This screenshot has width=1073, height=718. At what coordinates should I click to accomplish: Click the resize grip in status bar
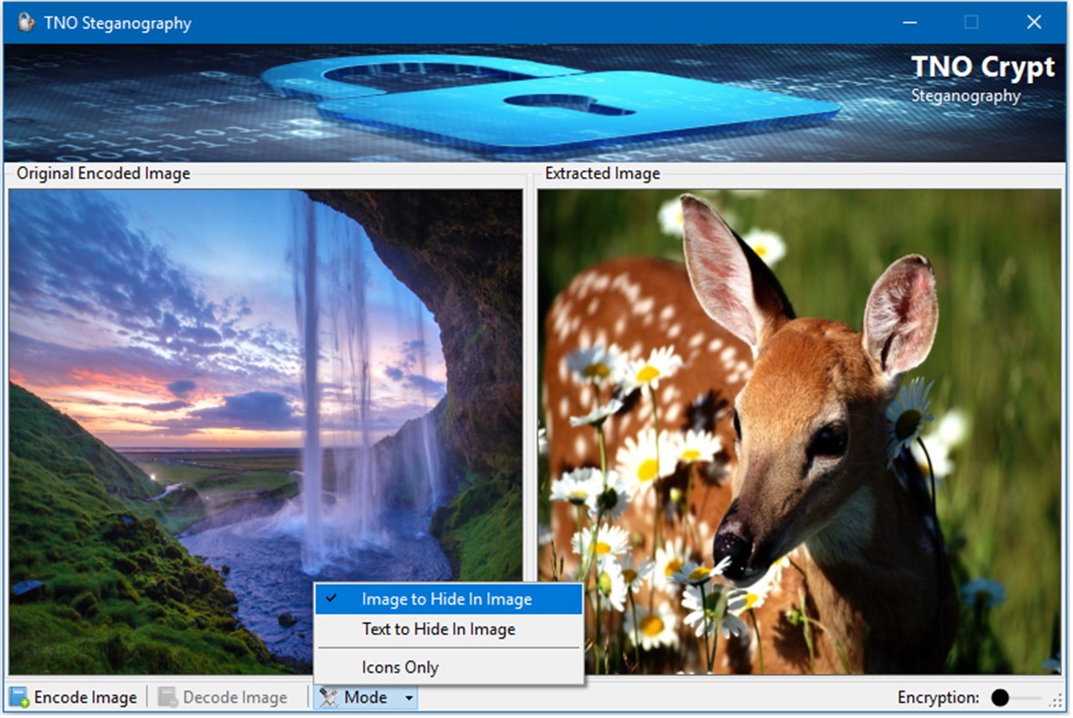(x=1057, y=701)
